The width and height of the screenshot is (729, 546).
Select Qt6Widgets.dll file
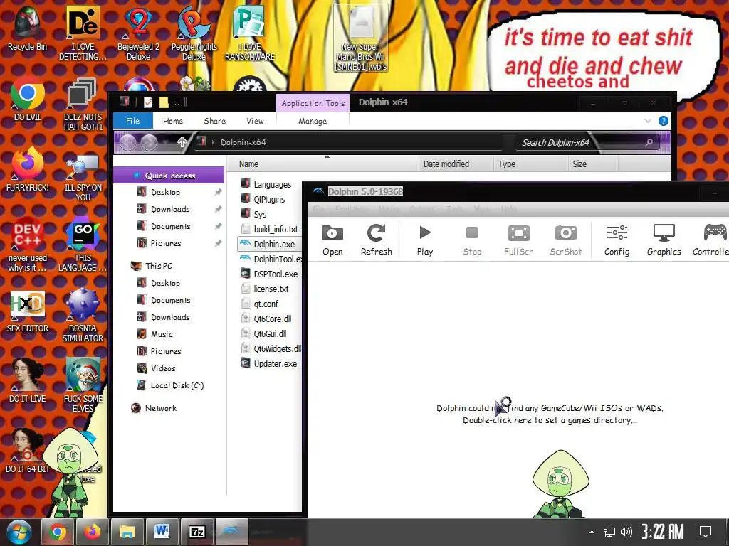(x=271, y=348)
